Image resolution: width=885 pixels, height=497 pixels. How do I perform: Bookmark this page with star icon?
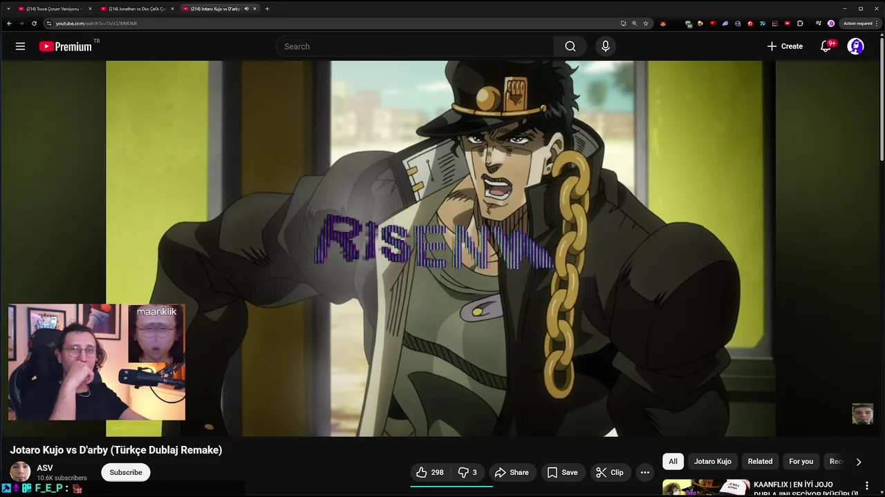point(646,23)
